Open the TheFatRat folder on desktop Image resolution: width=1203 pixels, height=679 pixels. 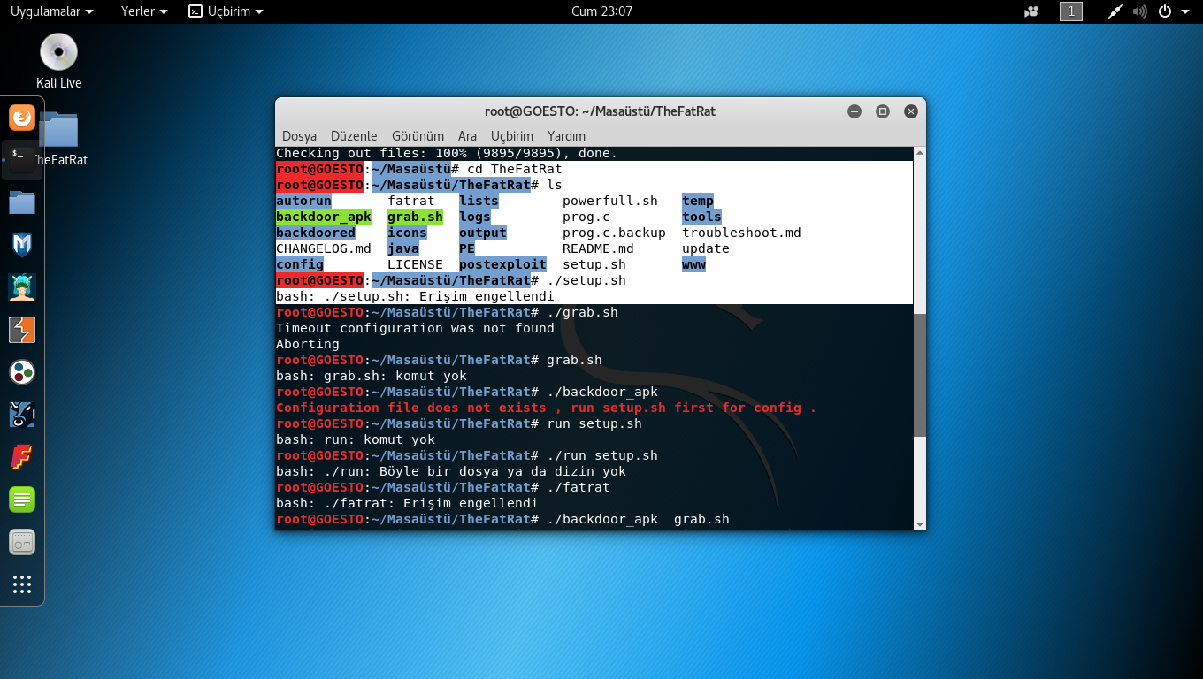point(60,130)
